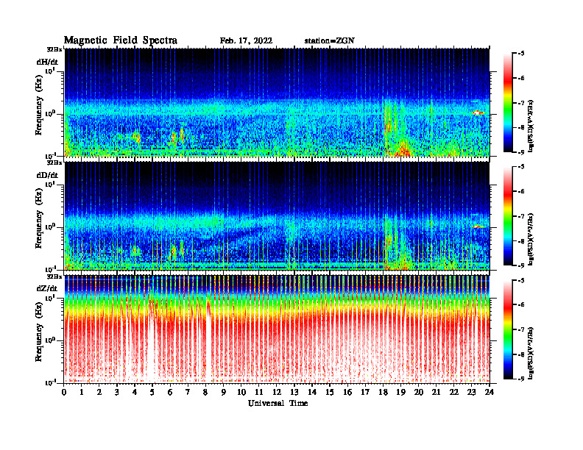Click hour tick label 19 on time axis
The image size is (583, 450).
[400, 393]
